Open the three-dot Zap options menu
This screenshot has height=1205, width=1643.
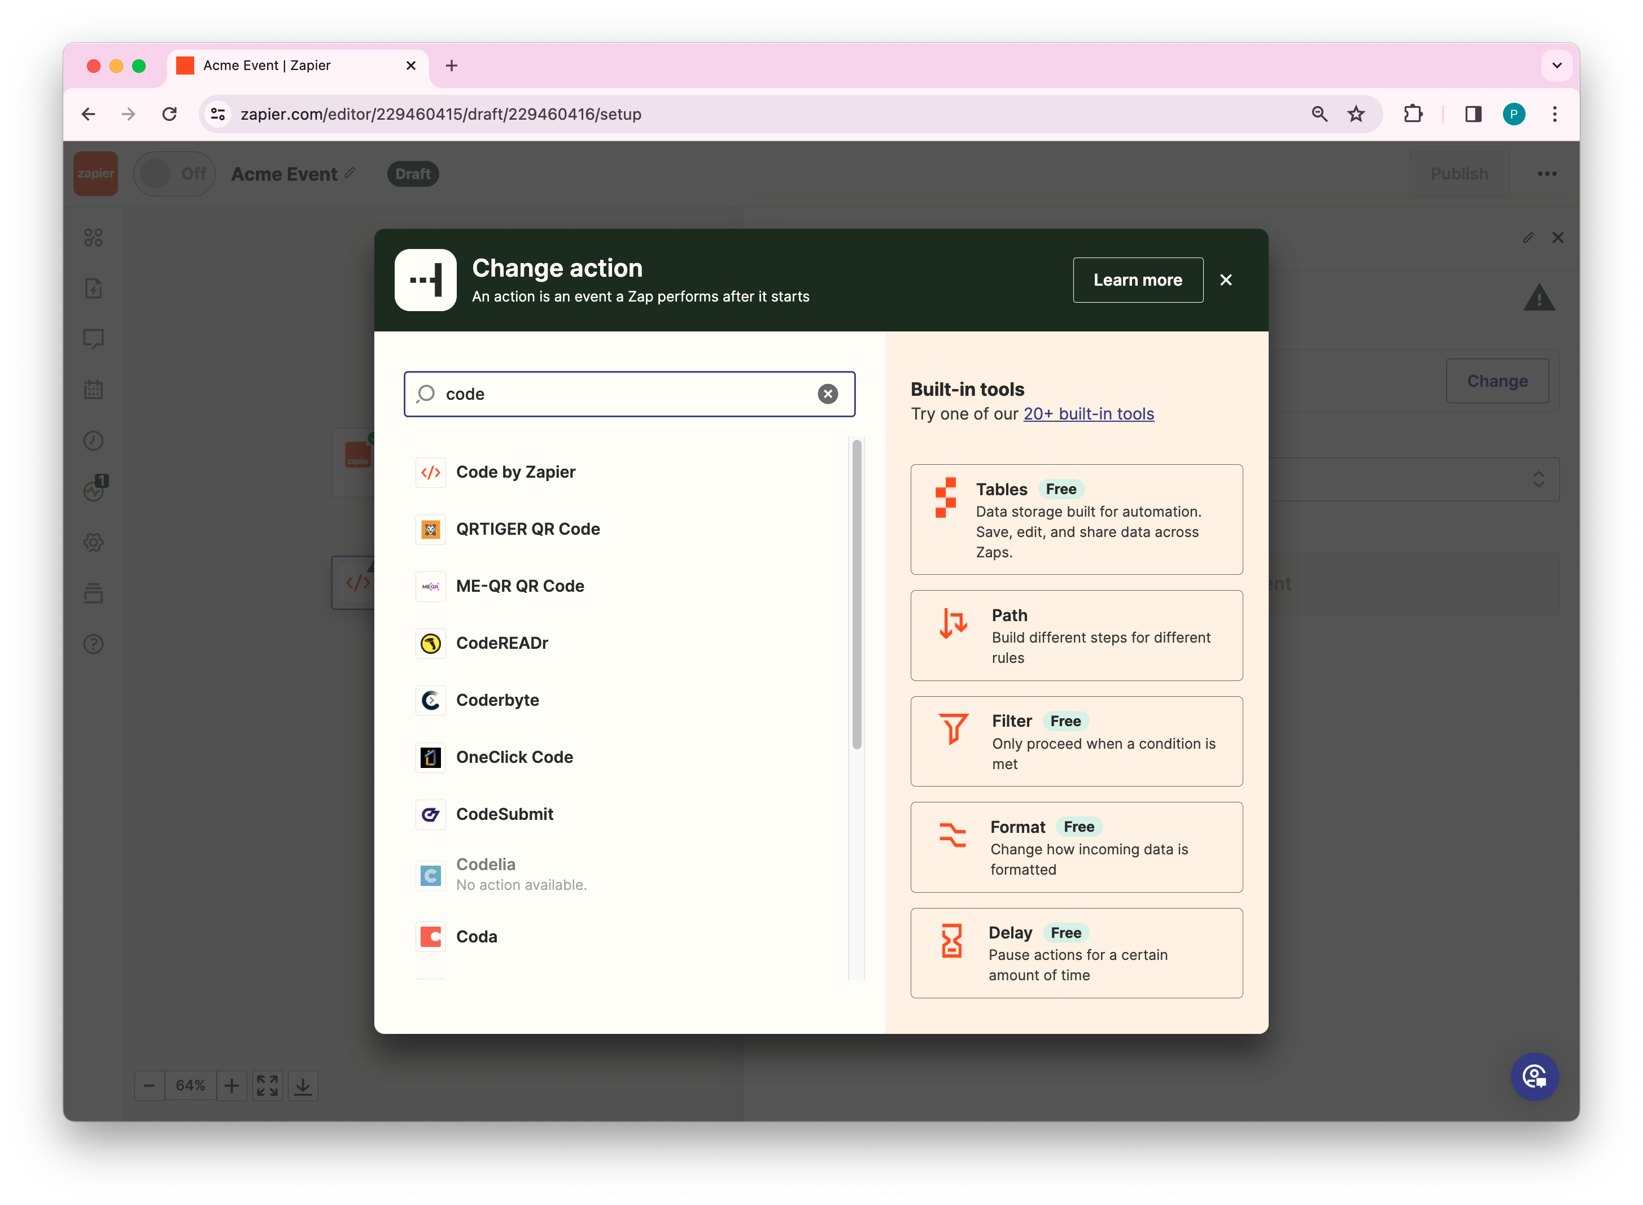1547,173
